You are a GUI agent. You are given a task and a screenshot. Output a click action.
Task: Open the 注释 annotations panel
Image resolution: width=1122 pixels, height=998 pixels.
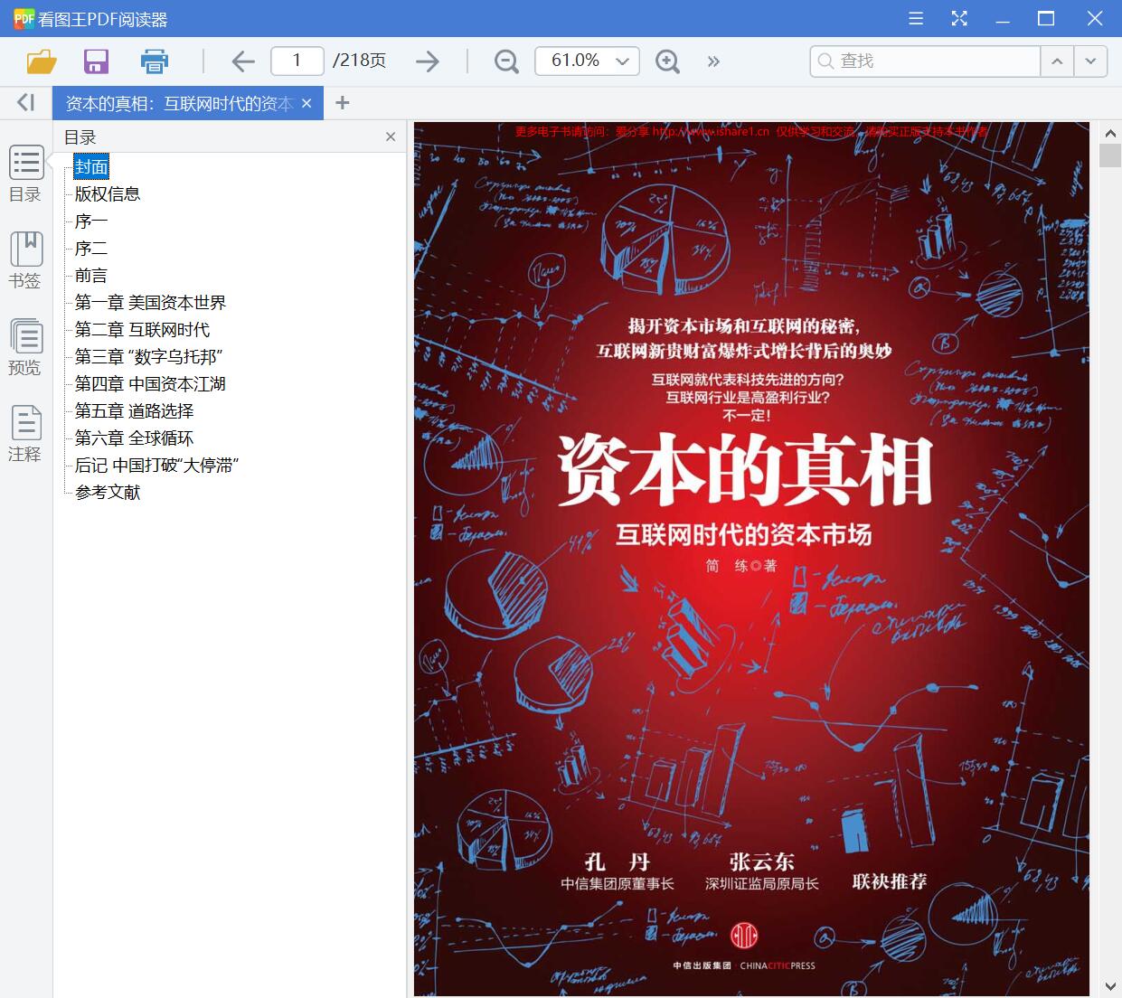tap(25, 434)
